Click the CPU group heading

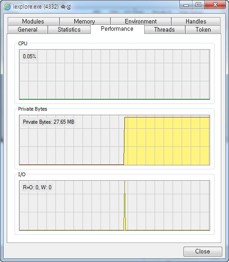click(23, 43)
